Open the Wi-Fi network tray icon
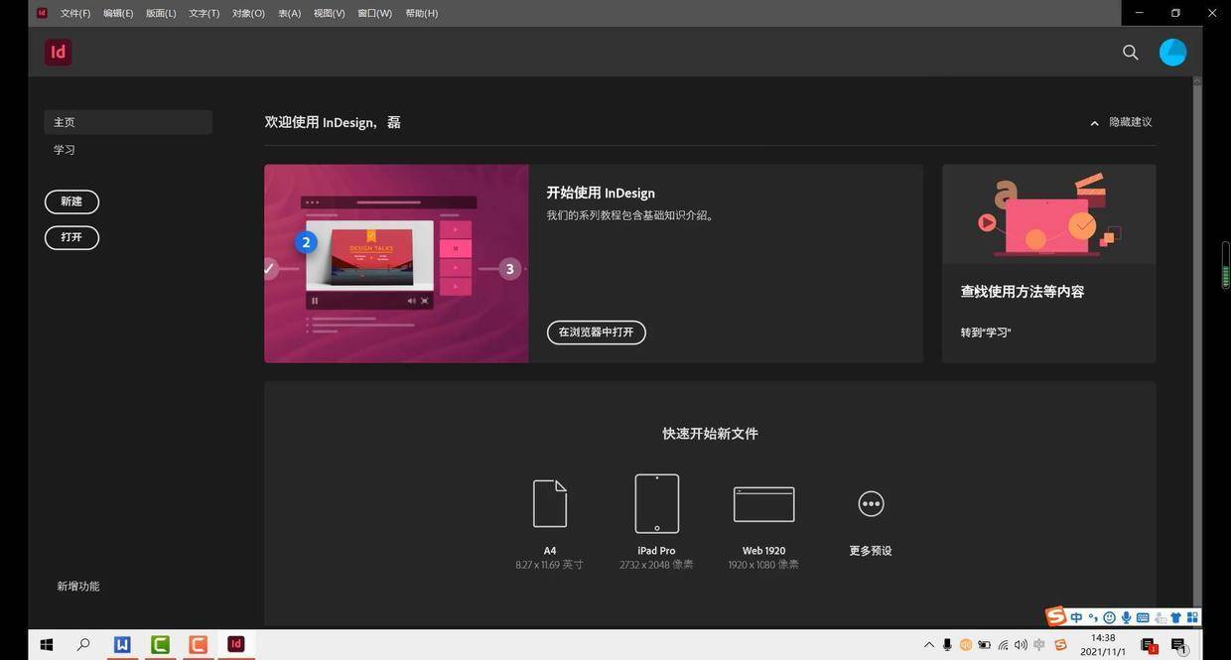1231x660 pixels. tap(1003, 645)
